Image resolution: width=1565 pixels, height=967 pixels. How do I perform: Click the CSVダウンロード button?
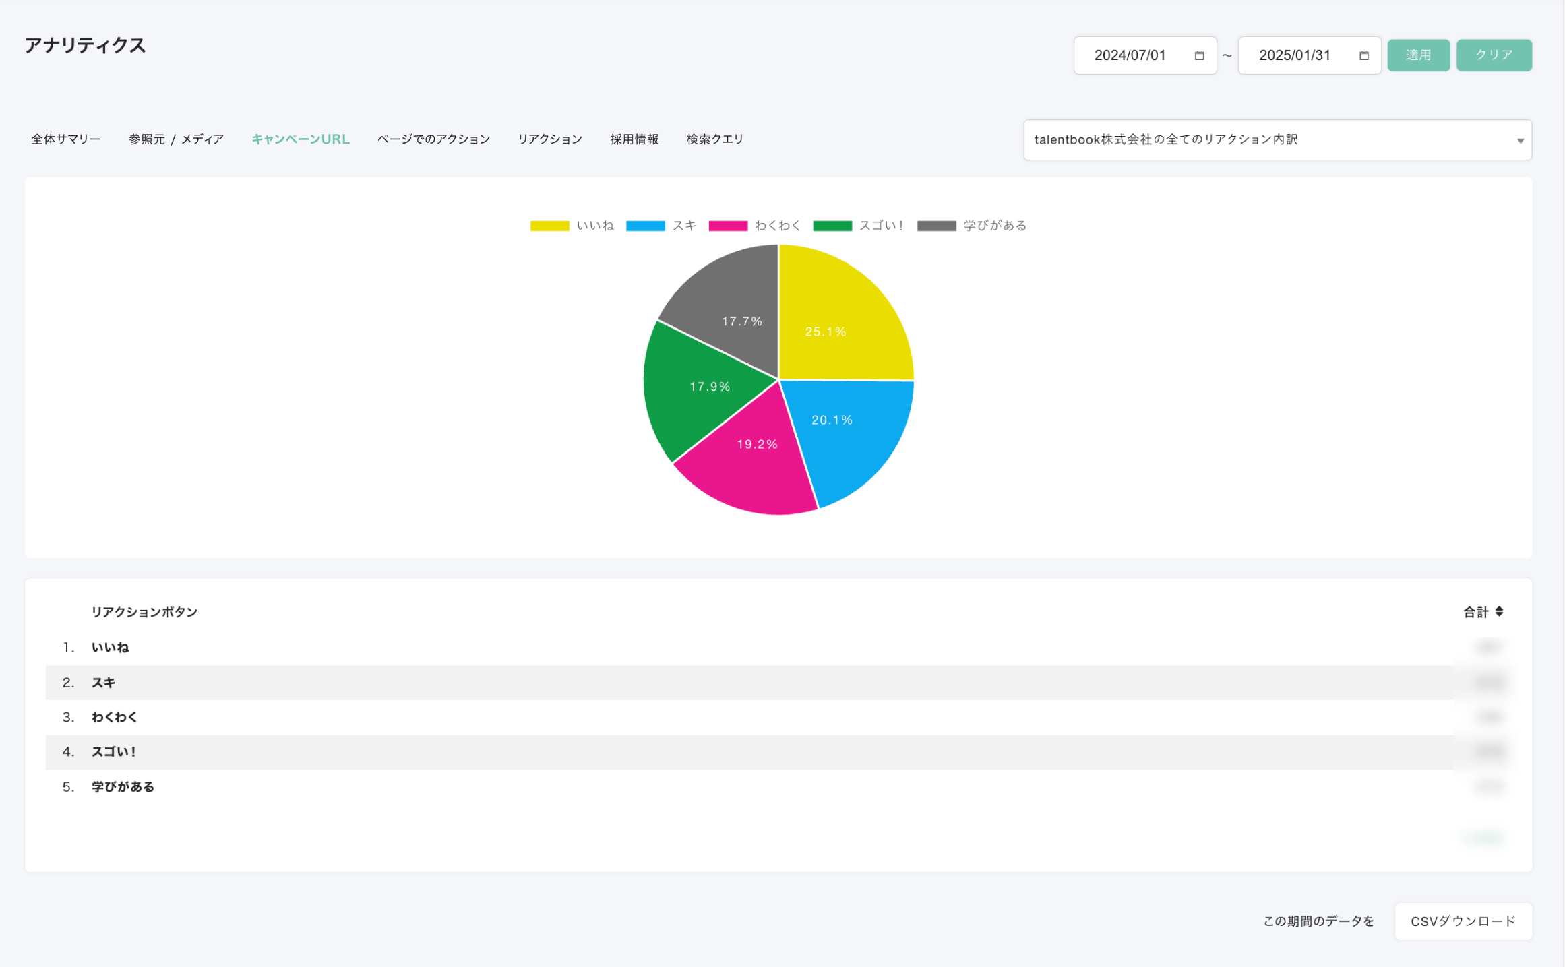(x=1463, y=921)
